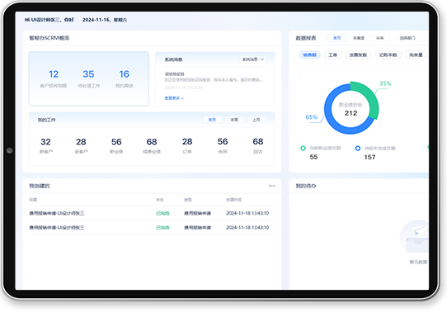
Task: Open the 35 待处理工作 counter
Action: coord(89,78)
